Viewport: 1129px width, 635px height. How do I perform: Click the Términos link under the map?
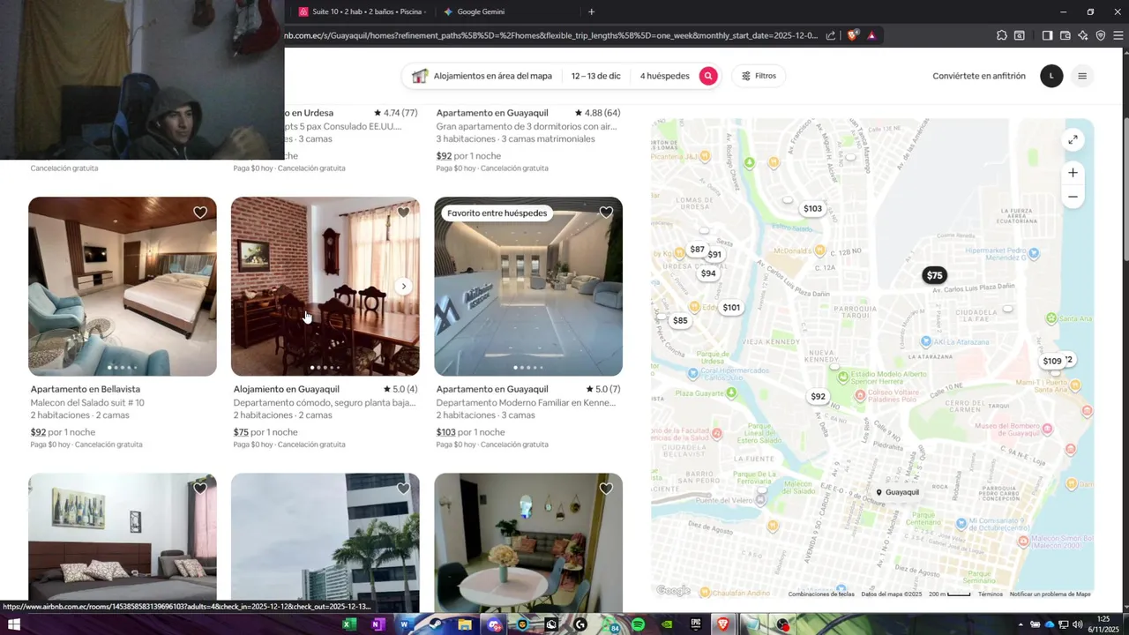(990, 594)
